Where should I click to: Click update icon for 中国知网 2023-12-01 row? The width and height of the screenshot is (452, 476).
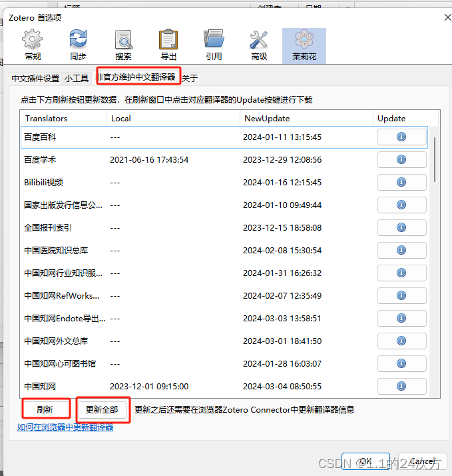tap(401, 386)
